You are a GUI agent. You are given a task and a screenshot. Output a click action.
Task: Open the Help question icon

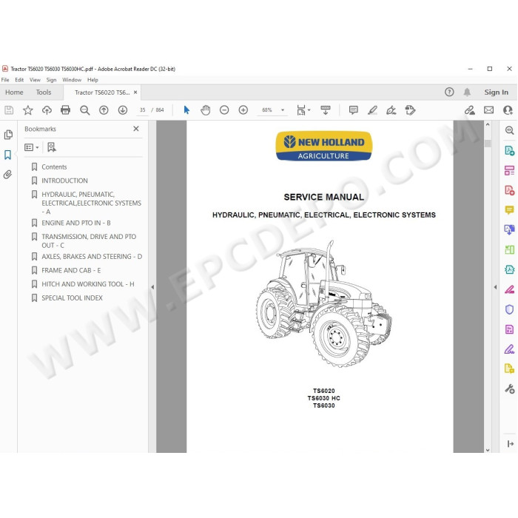pyautogui.click(x=449, y=92)
